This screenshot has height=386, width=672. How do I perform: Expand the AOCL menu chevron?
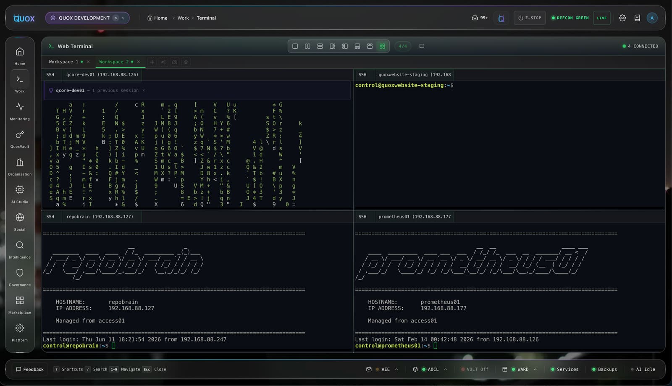pyautogui.click(x=445, y=369)
